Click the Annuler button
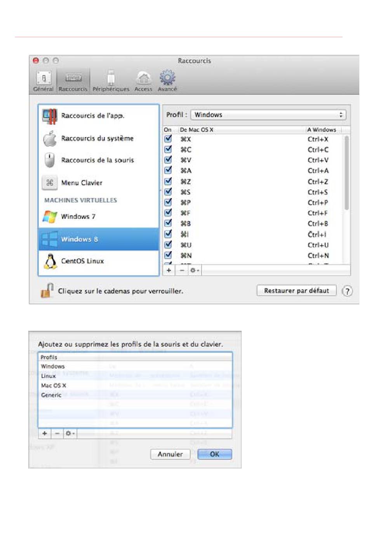This screenshot has height=552, width=369. tap(170, 454)
